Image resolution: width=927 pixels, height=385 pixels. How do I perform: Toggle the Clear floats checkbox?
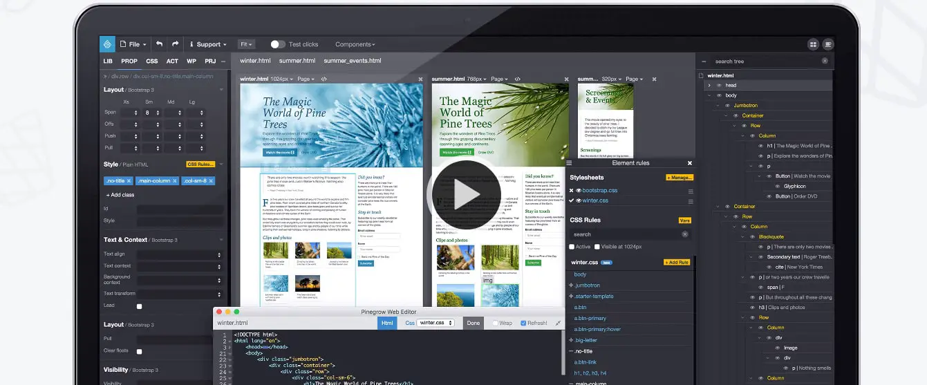click(139, 351)
